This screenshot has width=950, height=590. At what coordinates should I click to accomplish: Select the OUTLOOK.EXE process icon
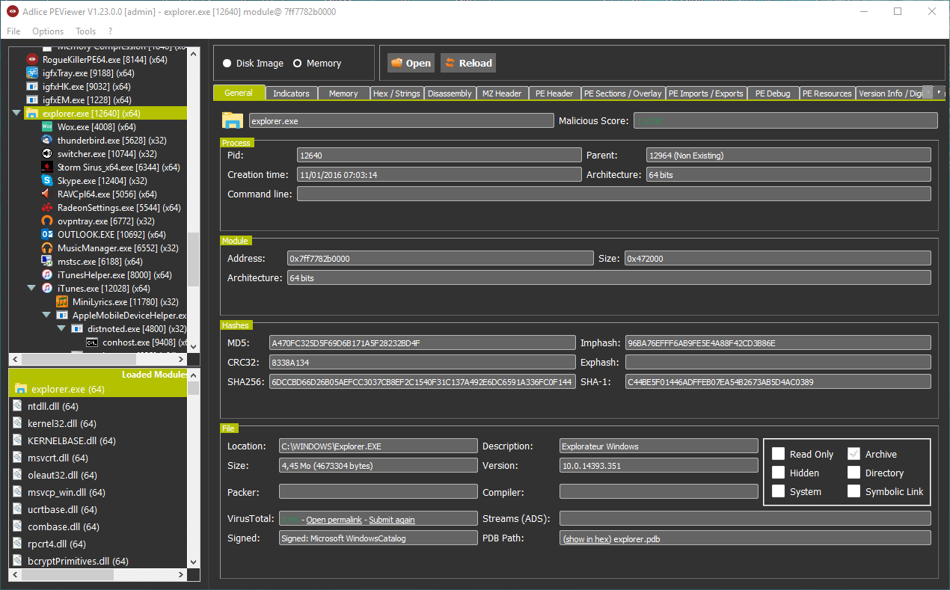point(47,235)
